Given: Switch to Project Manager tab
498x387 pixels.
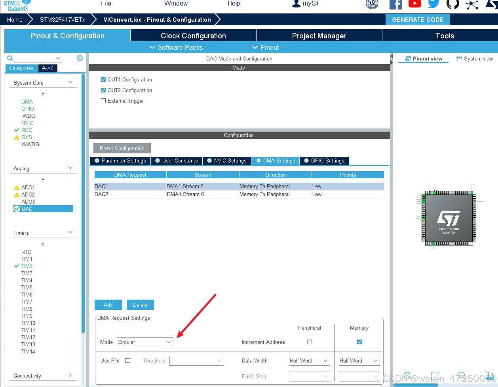Looking at the screenshot, I should coord(319,36).
